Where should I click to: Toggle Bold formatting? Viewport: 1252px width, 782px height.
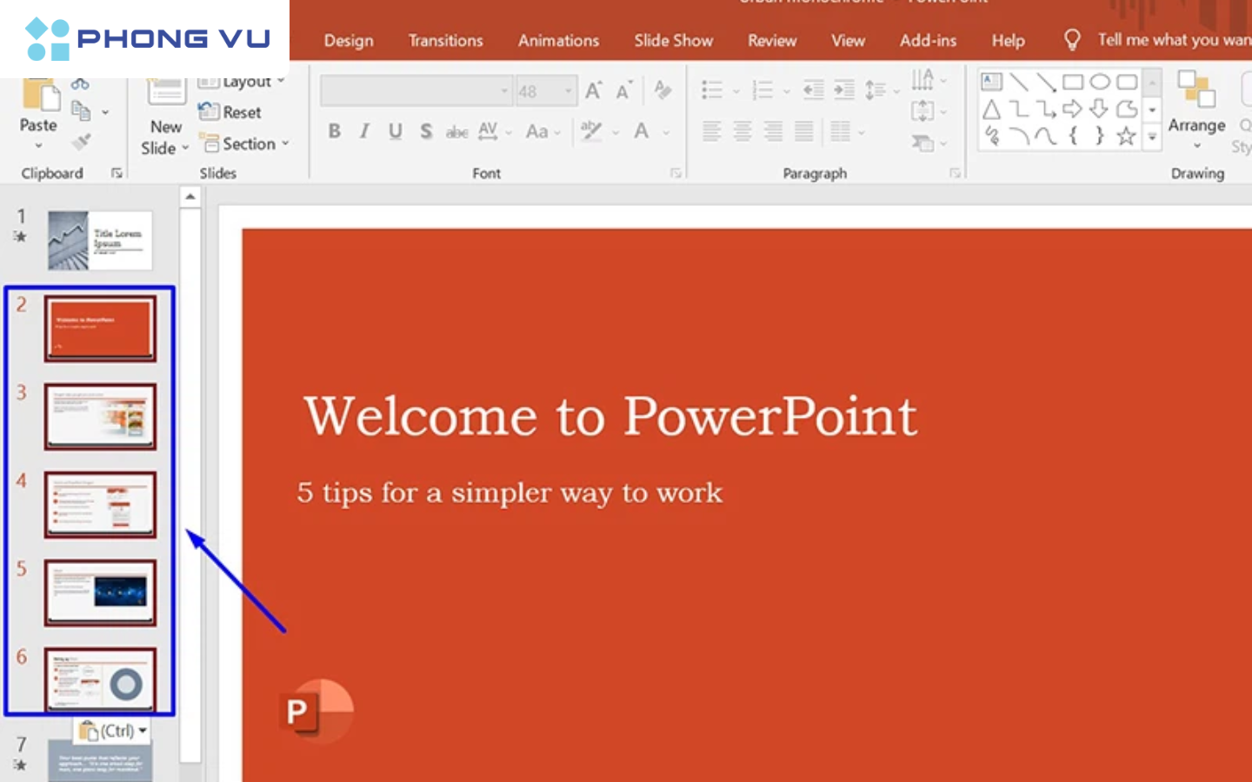pyautogui.click(x=334, y=131)
